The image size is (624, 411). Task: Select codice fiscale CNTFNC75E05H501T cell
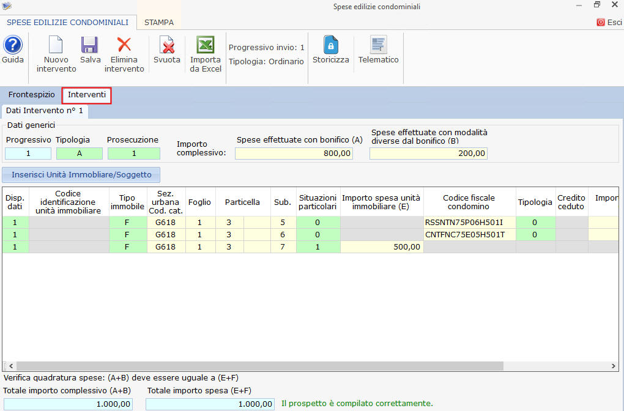pos(470,235)
